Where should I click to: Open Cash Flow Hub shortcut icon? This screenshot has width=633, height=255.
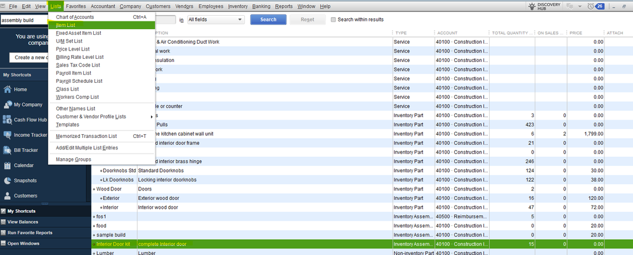[7, 120]
